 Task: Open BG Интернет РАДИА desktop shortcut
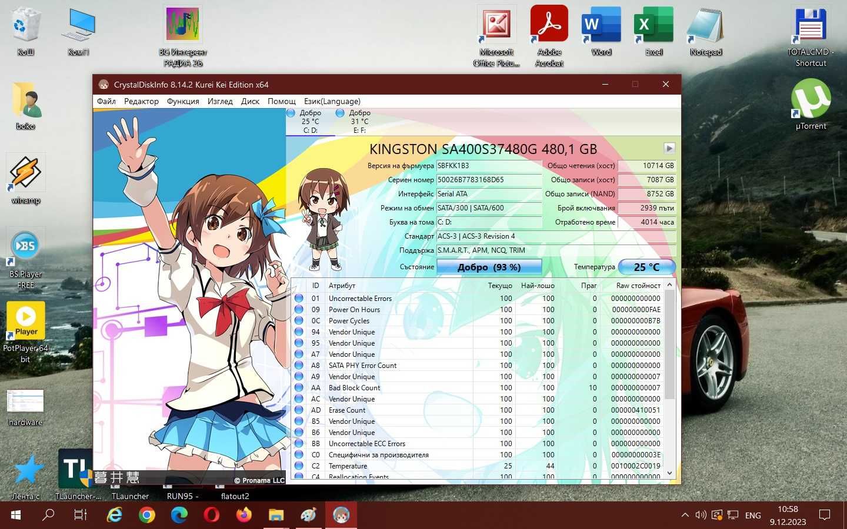pos(183,36)
